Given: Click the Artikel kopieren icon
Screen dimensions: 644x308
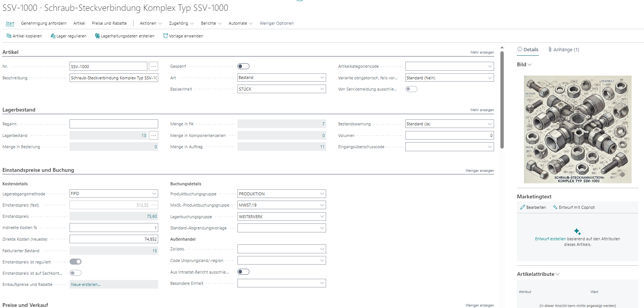Looking at the screenshot, I should point(9,36).
